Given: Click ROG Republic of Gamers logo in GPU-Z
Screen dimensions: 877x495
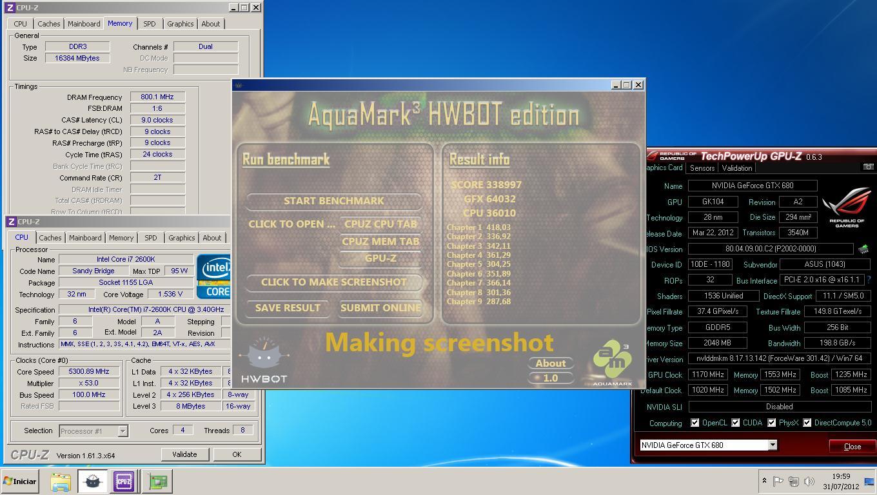Looking at the screenshot, I should [847, 208].
